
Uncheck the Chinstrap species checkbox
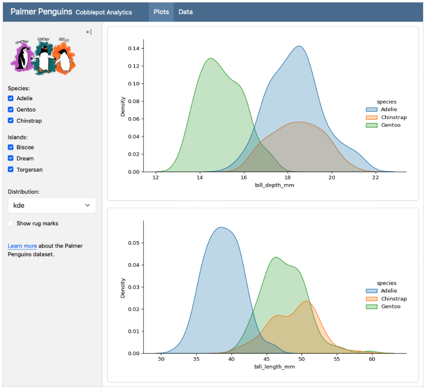click(11, 121)
